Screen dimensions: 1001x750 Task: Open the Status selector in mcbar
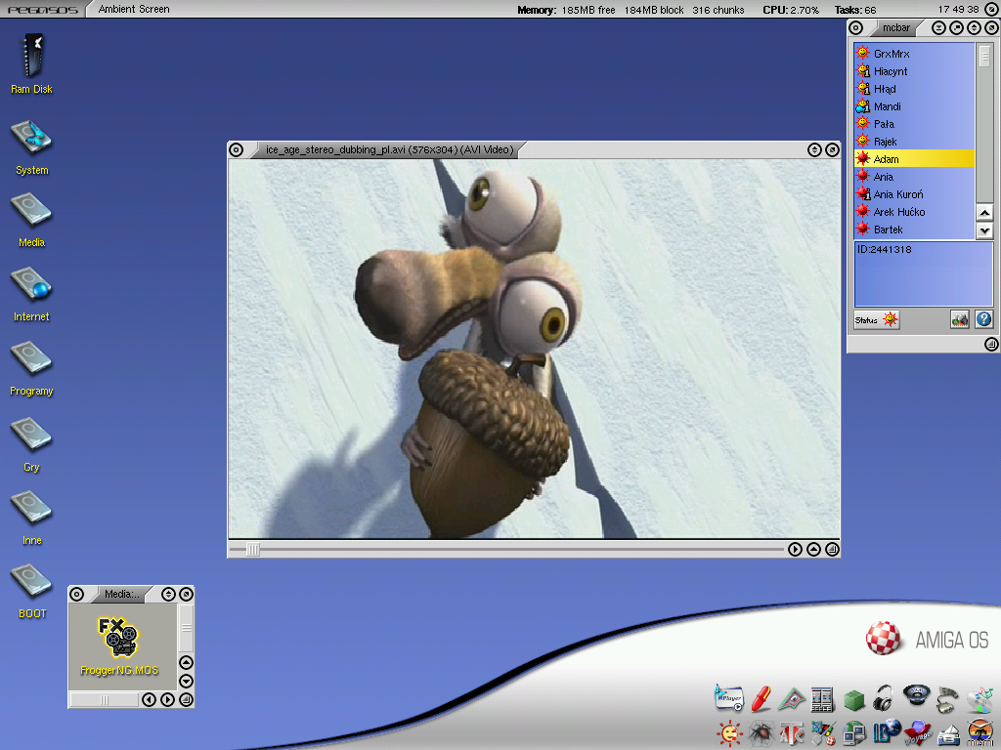(x=877, y=320)
